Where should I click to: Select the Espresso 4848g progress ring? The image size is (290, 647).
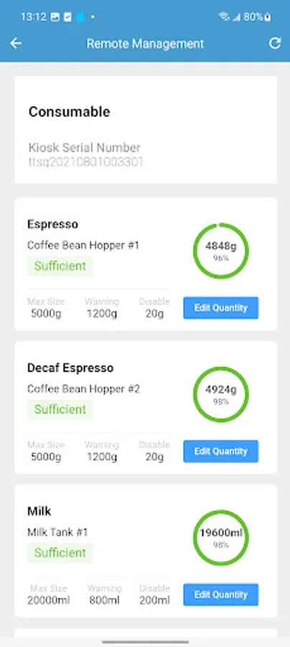point(221,251)
